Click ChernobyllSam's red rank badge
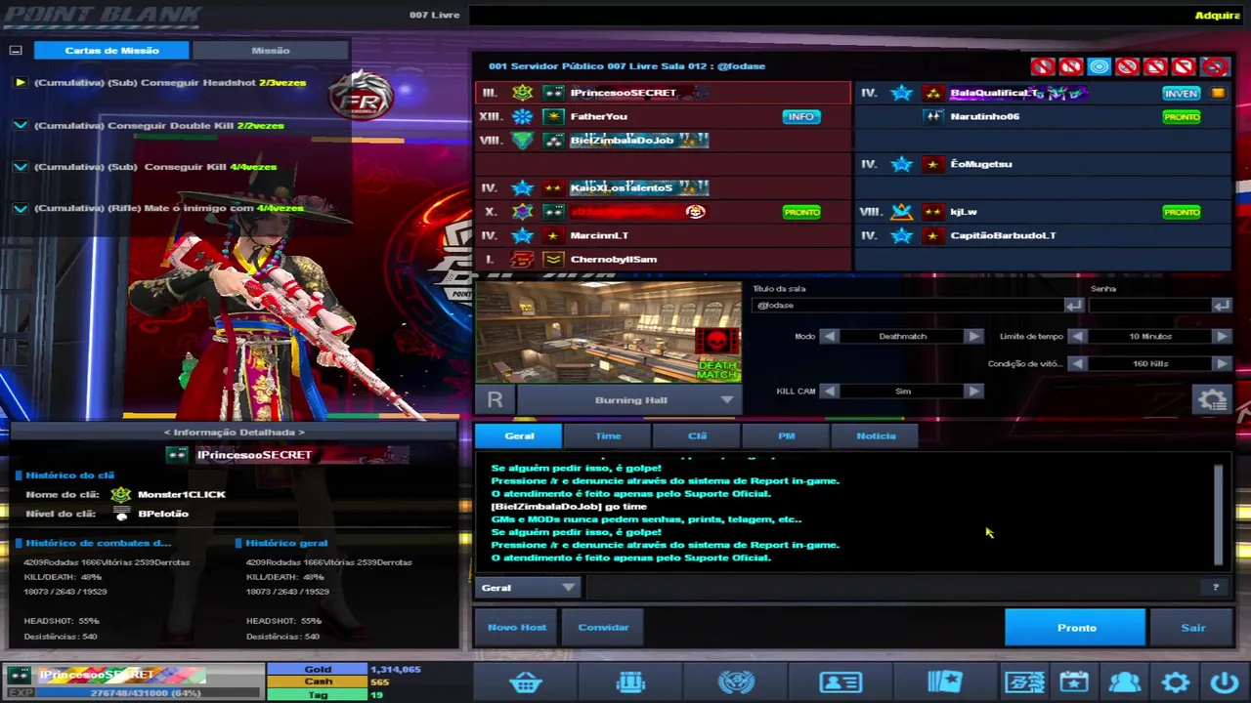This screenshot has height=703, width=1251. (523, 259)
